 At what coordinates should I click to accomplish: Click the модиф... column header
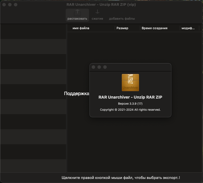click(x=189, y=28)
